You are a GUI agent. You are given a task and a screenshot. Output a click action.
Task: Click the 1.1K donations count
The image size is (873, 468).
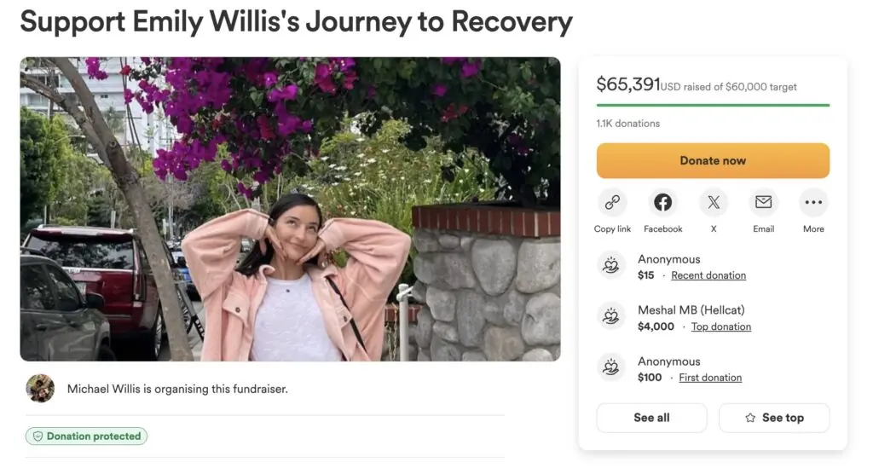[x=627, y=124]
